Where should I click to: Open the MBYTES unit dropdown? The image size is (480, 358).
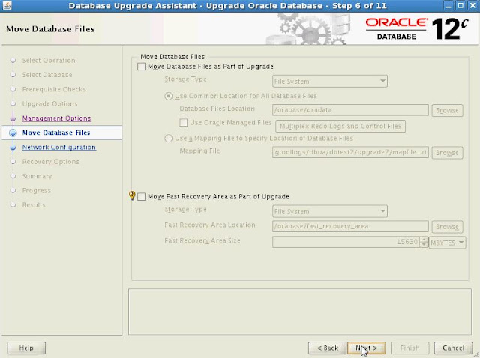[x=447, y=243]
